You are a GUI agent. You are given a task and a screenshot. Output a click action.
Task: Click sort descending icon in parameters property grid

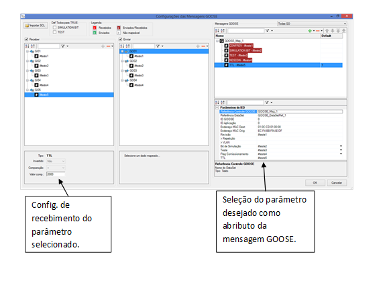coord(223,103)
